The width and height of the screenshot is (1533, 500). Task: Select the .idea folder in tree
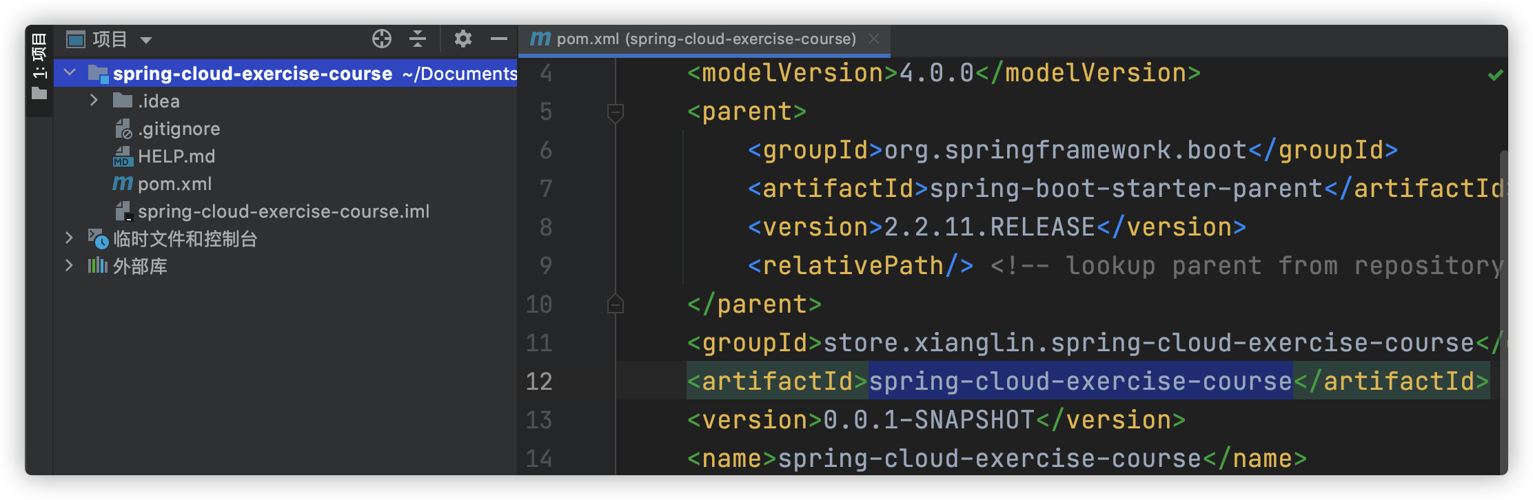159,101
